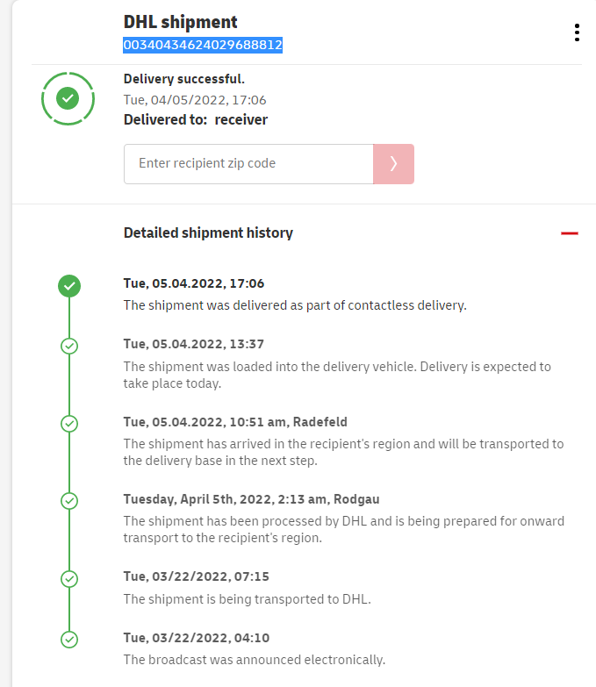596x687 pixels.
Task: Click the Delivery successful status text
Action: pyautogui.click(x=184, y=80)
